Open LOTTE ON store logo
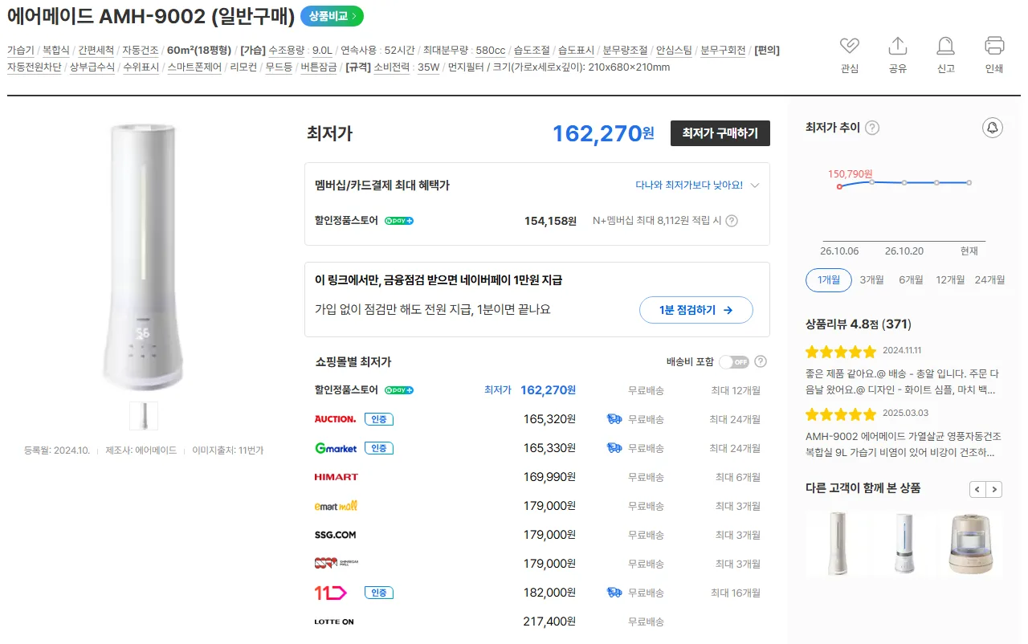1028x644 pixels. pyautogui.click(x=334, y=622)
